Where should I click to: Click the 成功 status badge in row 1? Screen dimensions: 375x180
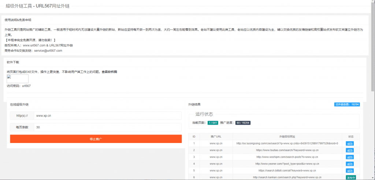point(350,144)
